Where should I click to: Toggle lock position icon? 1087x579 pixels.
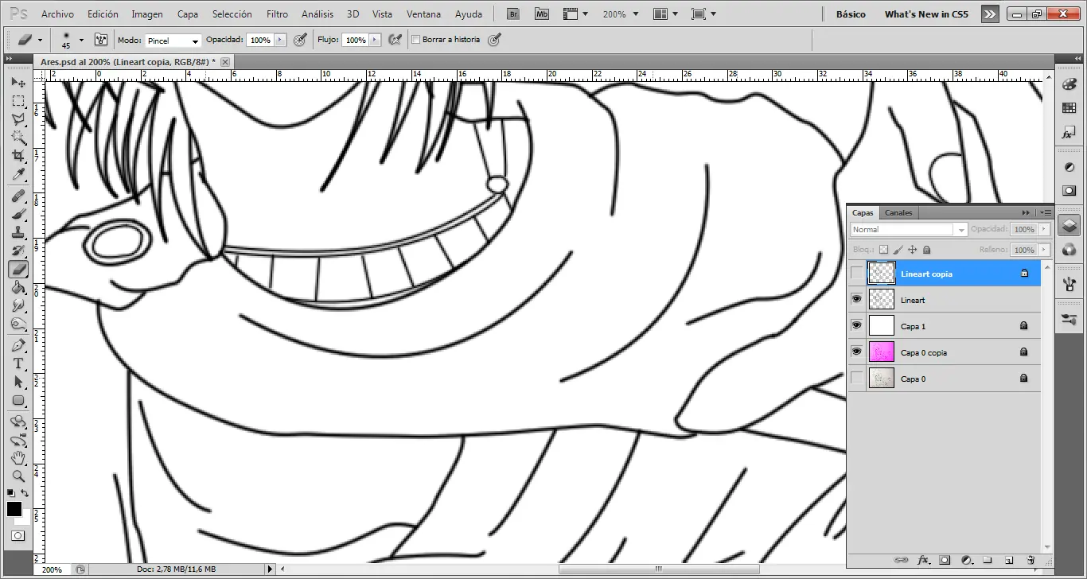[913, 250]
